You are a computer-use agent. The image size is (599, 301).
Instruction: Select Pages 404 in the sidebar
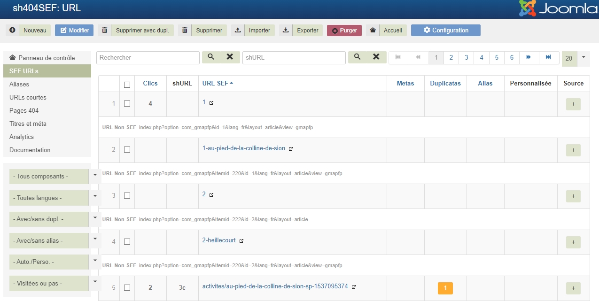pos(47,110)
